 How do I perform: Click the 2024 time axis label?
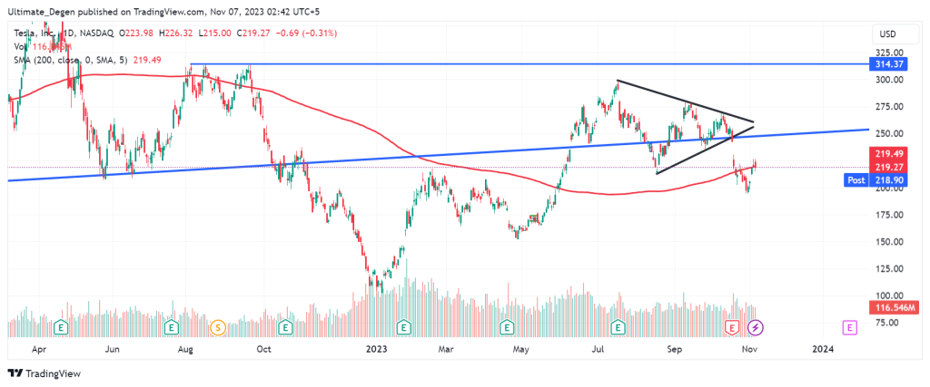(x=822, y=349)
